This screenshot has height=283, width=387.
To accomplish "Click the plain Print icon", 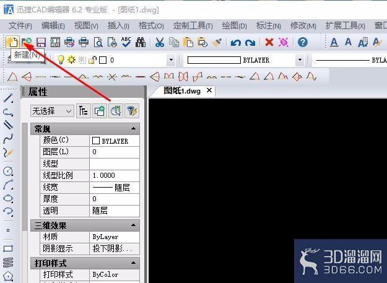I will tap(84, 42).
